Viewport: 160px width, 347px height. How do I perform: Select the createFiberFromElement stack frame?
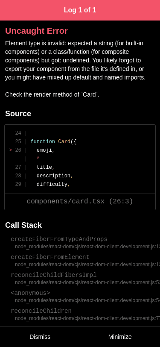[x=50, y=257]
